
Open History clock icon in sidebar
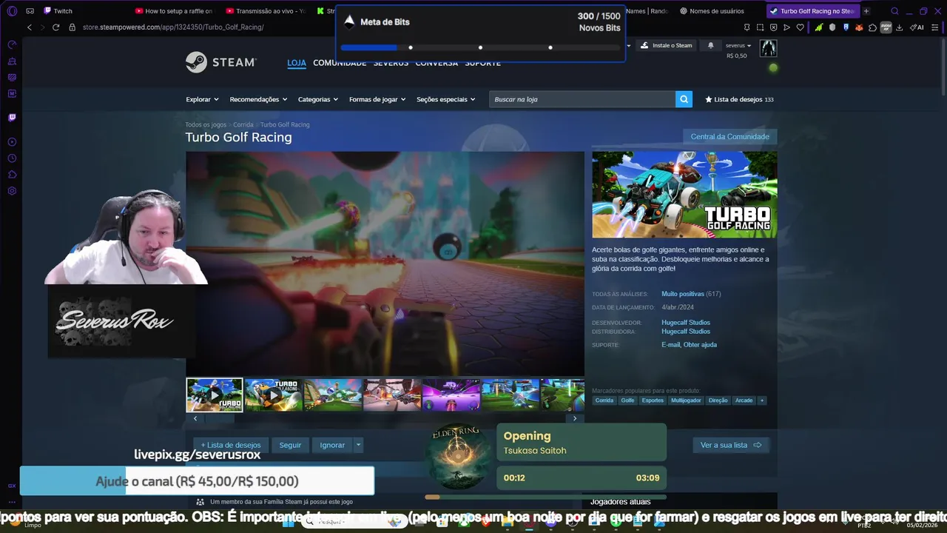click(12, 158)
